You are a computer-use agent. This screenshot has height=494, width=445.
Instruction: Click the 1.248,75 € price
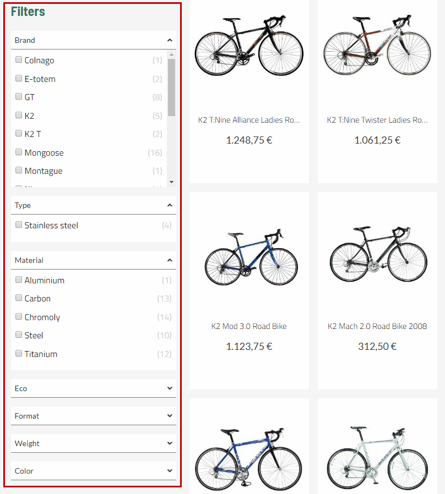point(249,140)
